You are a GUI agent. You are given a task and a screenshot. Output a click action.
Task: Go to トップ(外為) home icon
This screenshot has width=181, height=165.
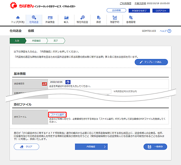[18, 18]
